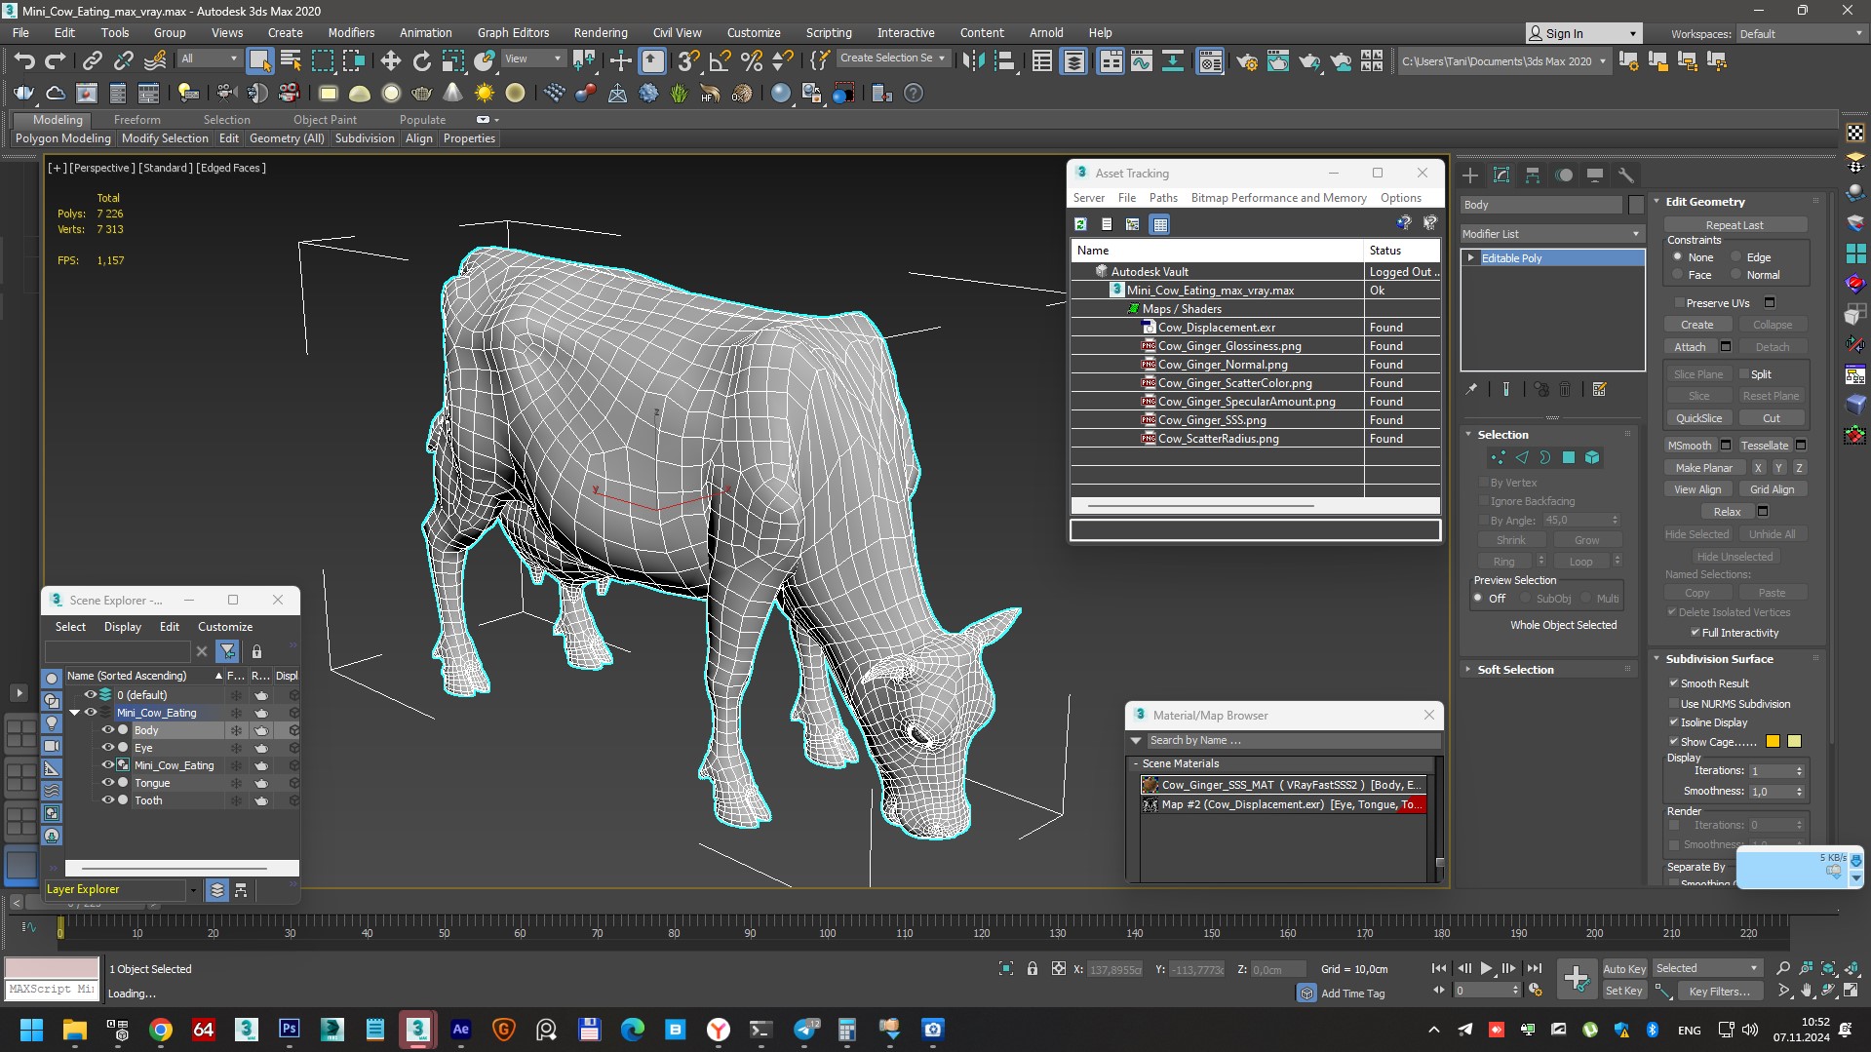Open Photoshop from the taskbar
Image resolution: width=1871 pixels, height=1052 pixels.
pos(290,1029)
